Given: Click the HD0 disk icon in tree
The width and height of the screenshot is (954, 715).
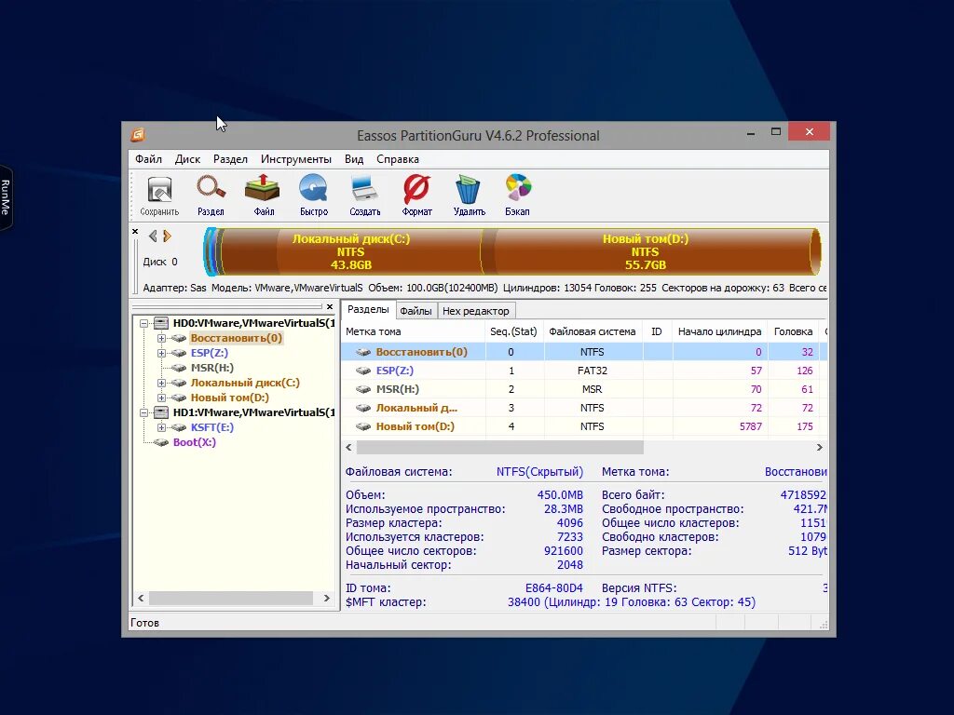Looking at the screenshot, I should click(x=160, y=323).
